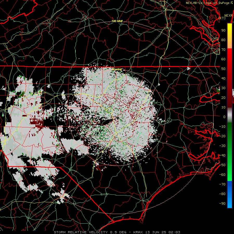Click the -70 value on velocity scale
The width and height of the screenshot is (234, 234).
coord(222,184)
